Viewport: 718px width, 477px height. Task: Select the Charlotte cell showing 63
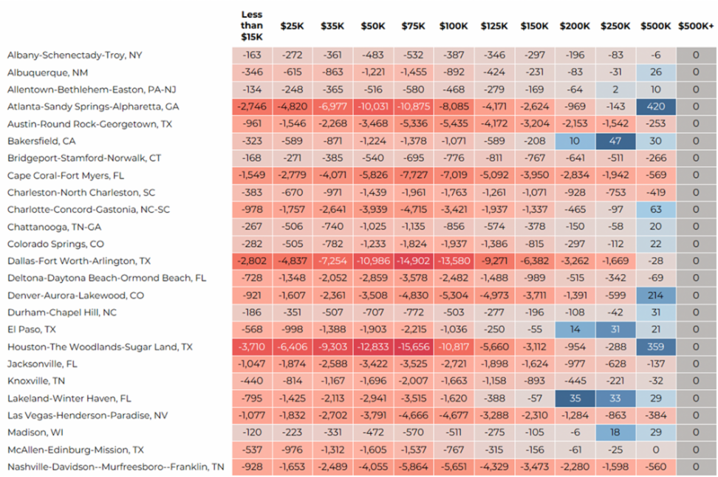tap(655, 210)
